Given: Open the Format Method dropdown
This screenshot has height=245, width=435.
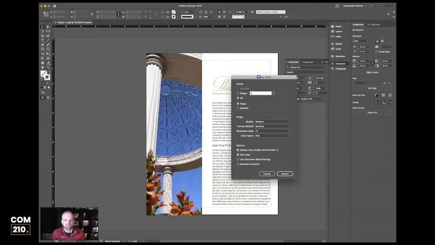Looking at the screenshot, I should coord(273,127).
